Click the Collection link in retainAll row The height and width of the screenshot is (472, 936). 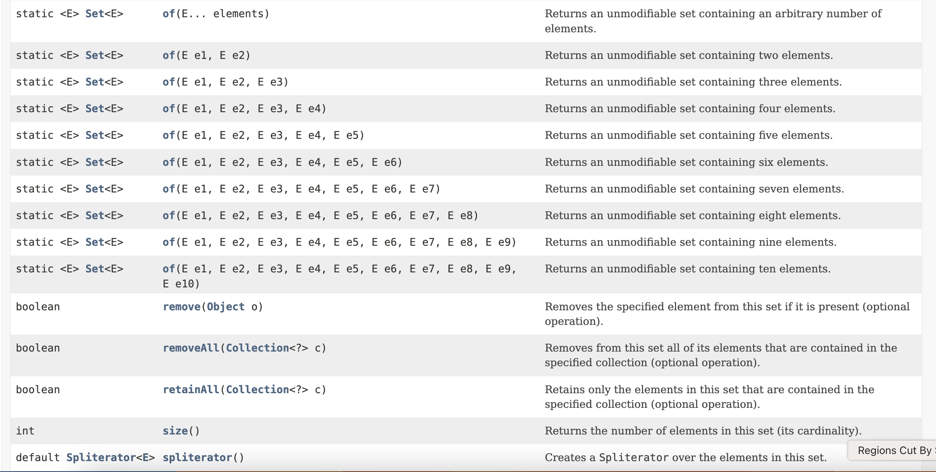pos(257,390)
